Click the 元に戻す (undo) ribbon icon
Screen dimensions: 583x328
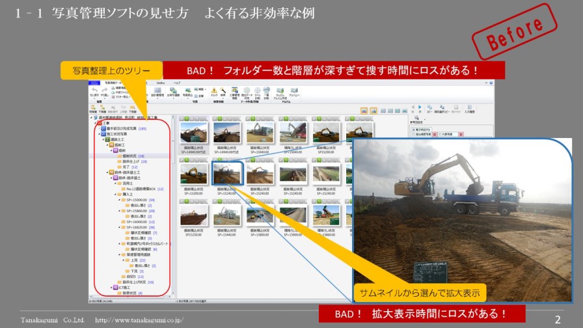point(95,91)
